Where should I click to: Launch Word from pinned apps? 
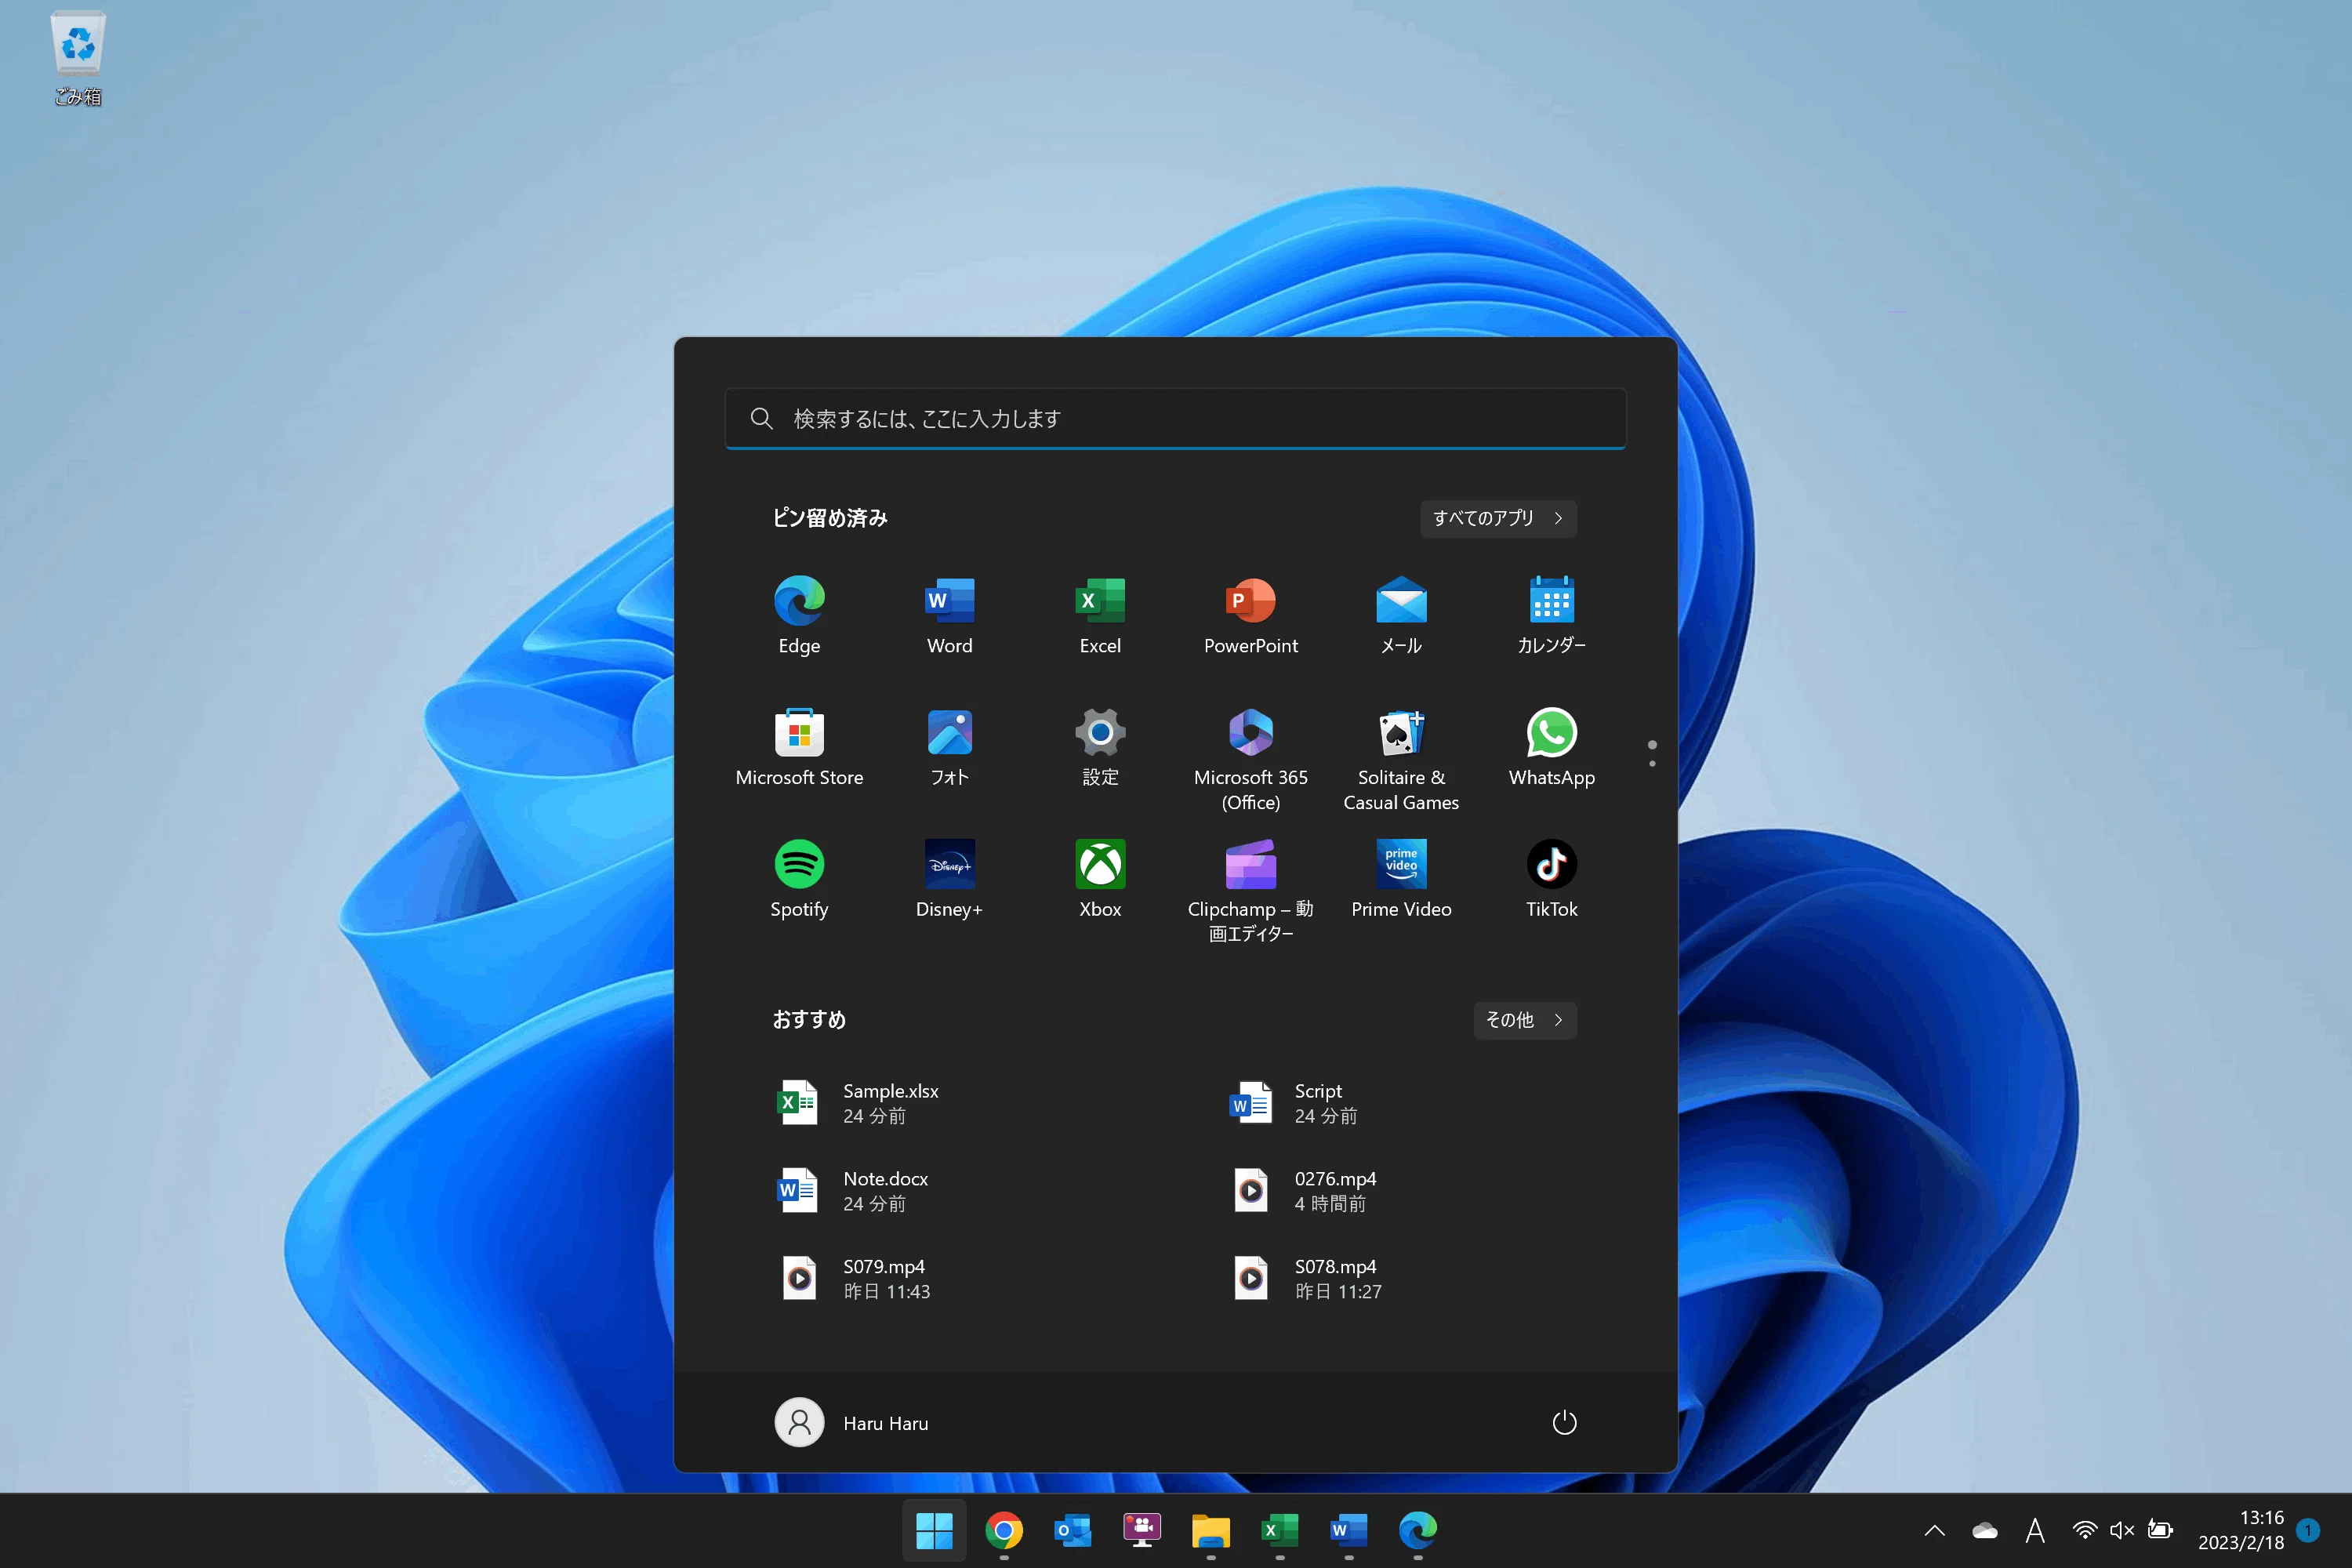tap(949, 615)
